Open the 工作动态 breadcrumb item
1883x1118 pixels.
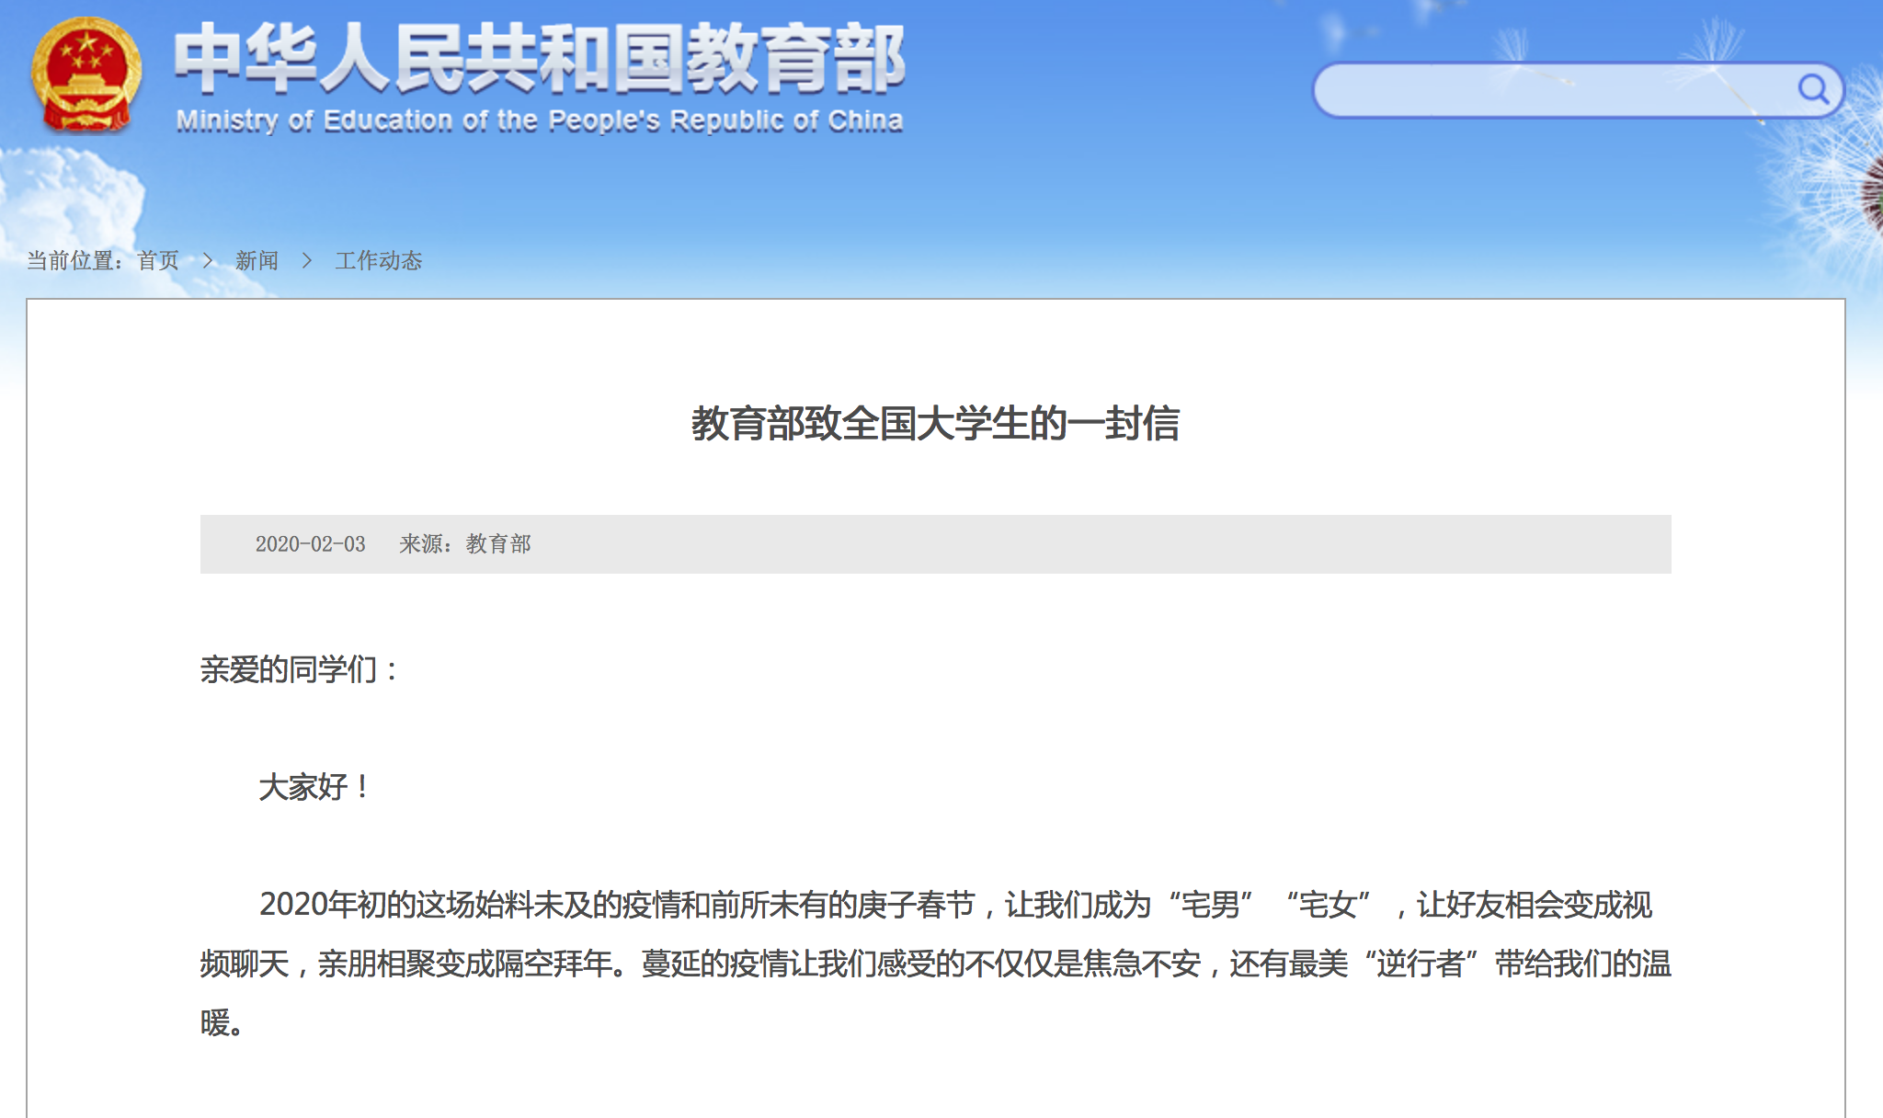379,261
